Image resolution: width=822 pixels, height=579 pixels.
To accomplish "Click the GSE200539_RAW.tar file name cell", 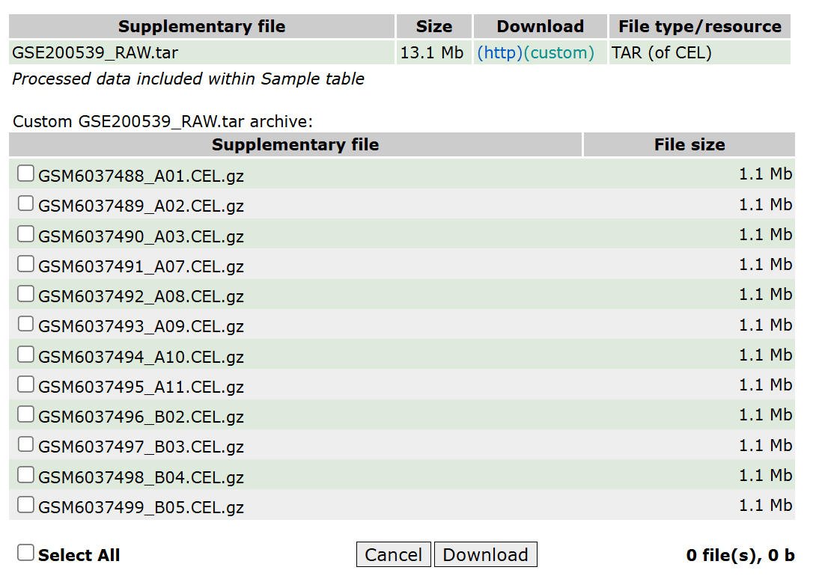I will pyautogui.click(x=95, y=53).
